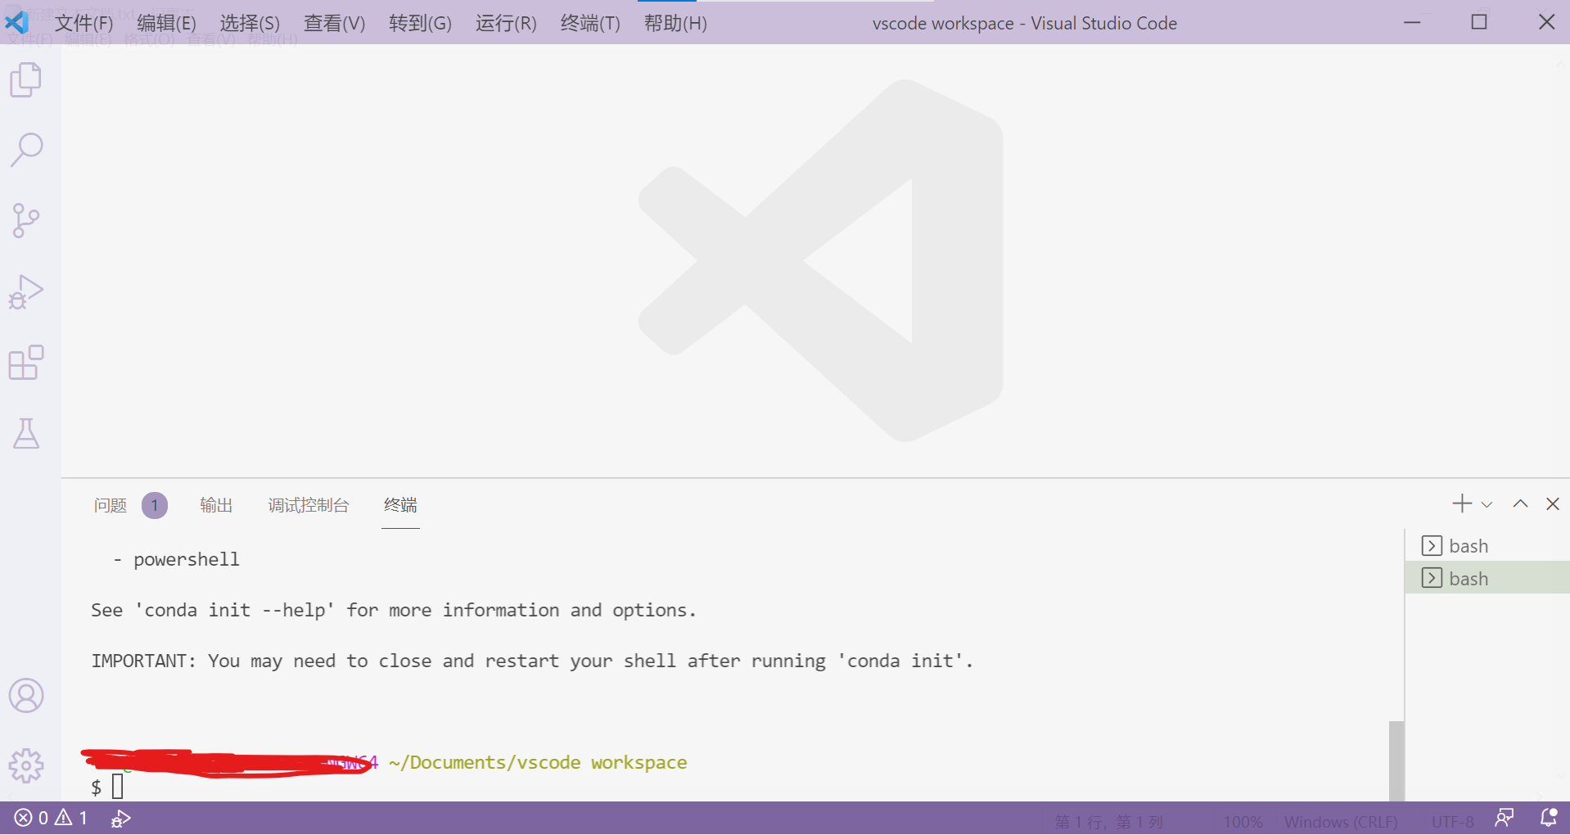Image resolution: width=1570 pixels, height=835 pixels.
Task: Open the Search view icon
Action: coord(26,150)
